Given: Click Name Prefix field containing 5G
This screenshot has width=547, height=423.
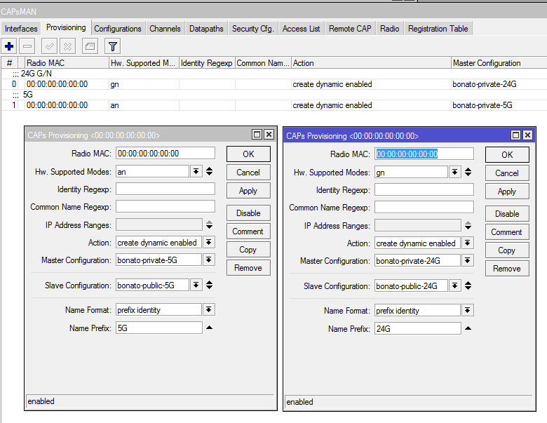Looking at the screenshot, I should 159,328.
